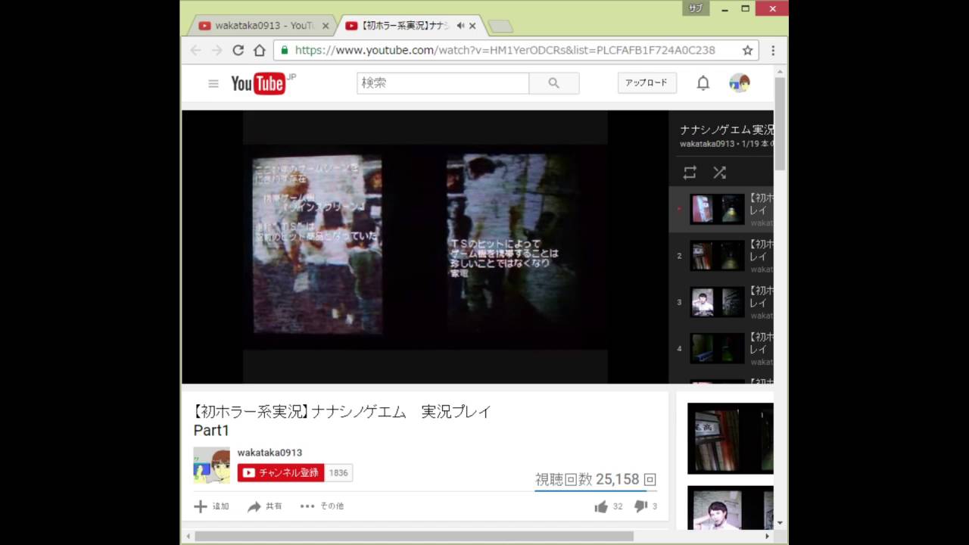Image resolution: width=969 pixels, height=545 pixels.
Task: Click the browser forward arrow
Action: 217,50
